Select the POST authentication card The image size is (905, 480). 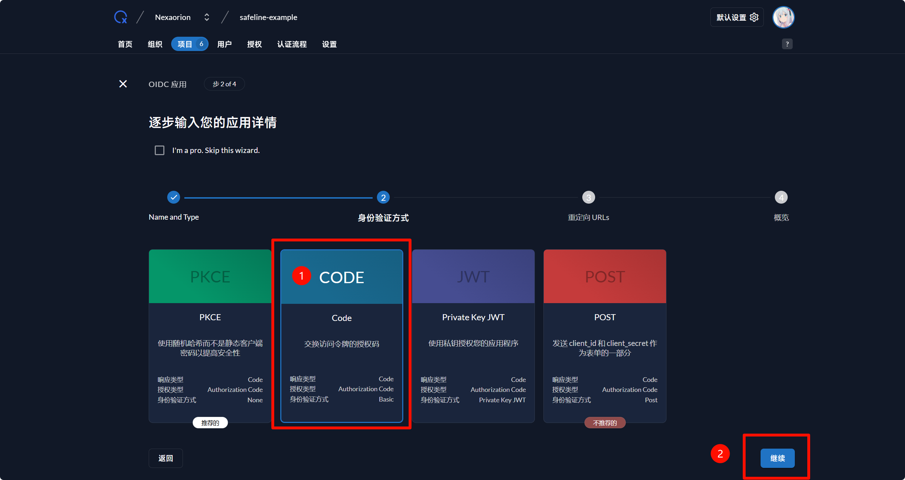click(x=604, y=335)
